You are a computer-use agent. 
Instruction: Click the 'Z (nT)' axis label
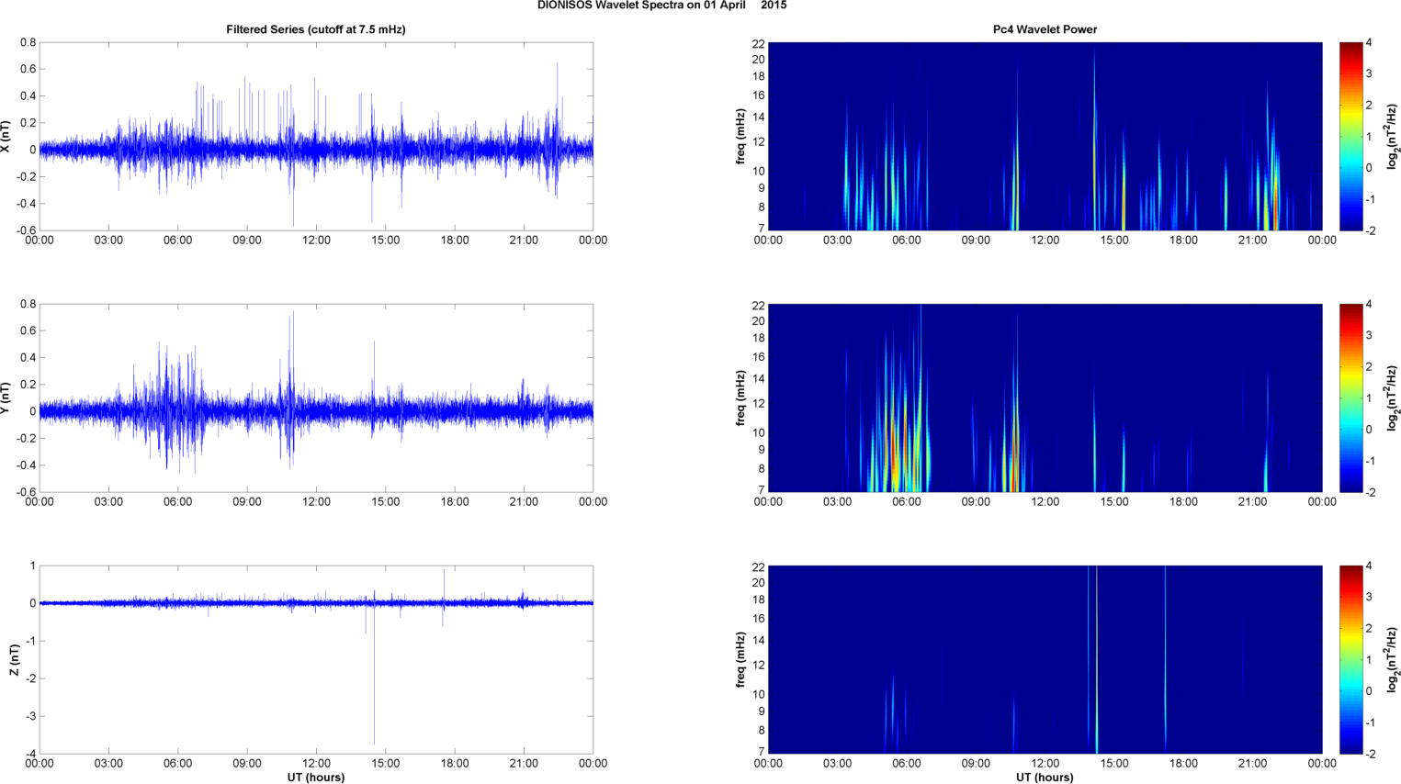point(14,660)
